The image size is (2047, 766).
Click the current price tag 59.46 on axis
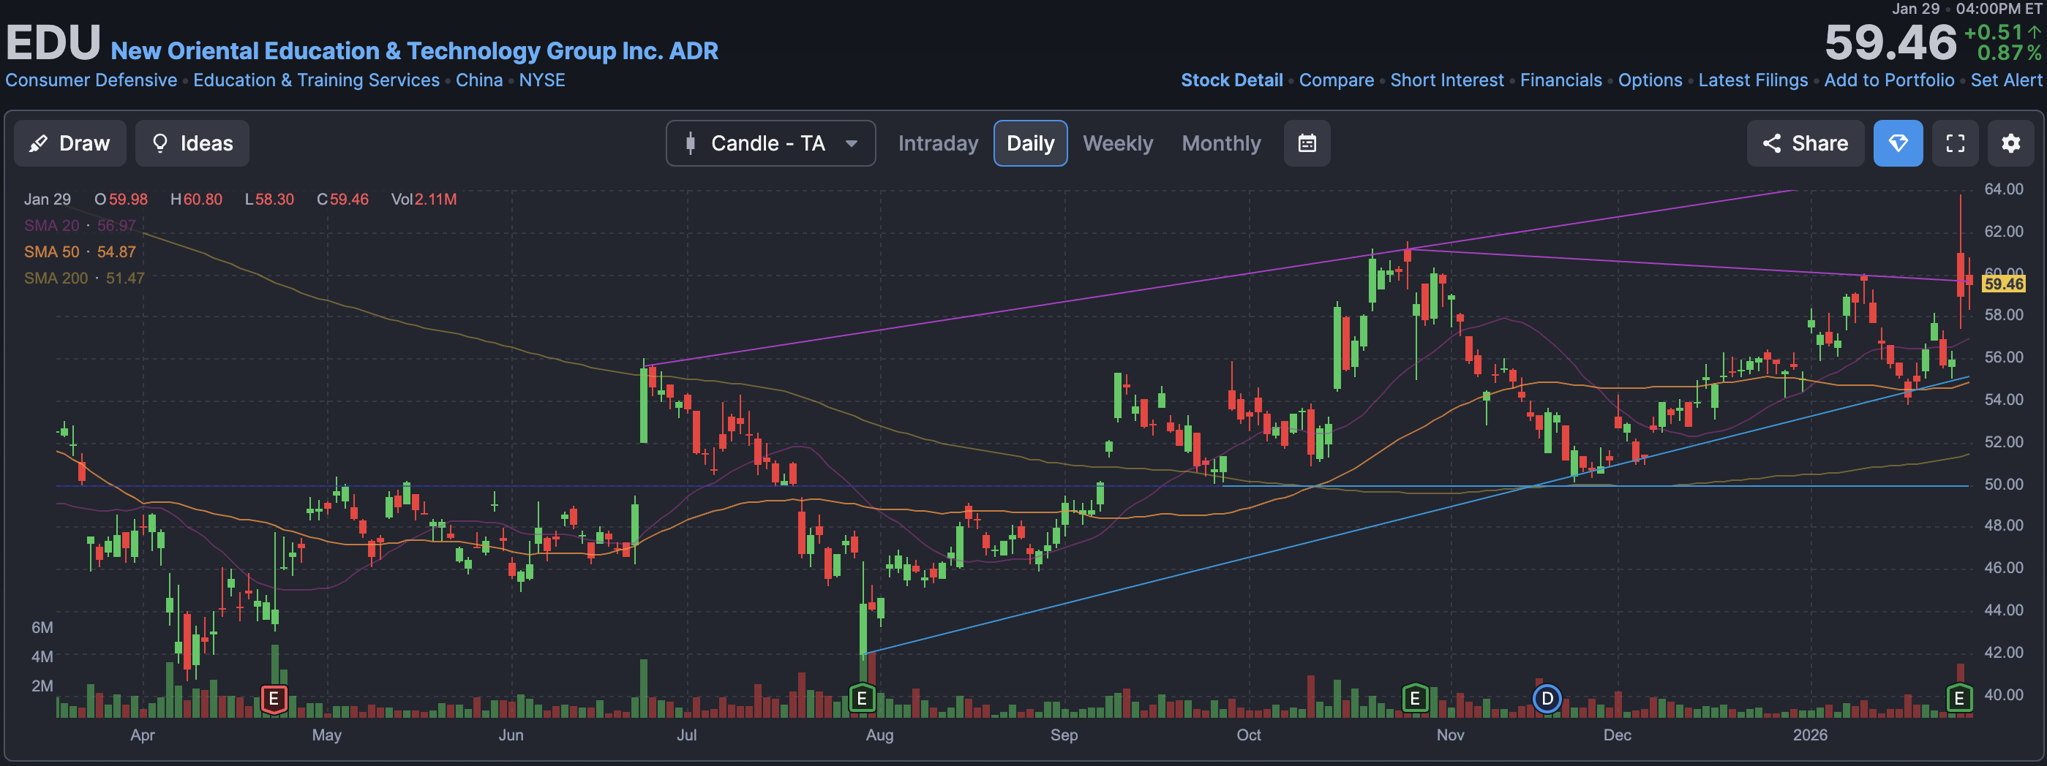[x=2003, y=284]
